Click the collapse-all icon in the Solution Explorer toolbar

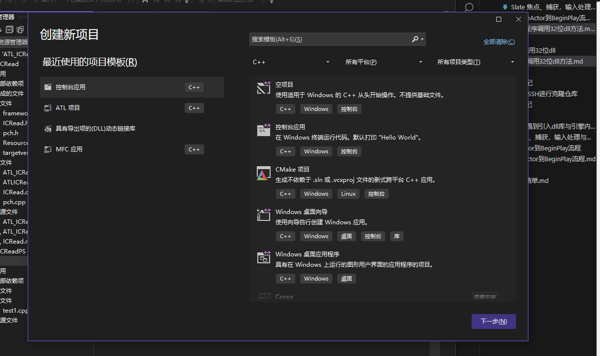pos(9,30)
